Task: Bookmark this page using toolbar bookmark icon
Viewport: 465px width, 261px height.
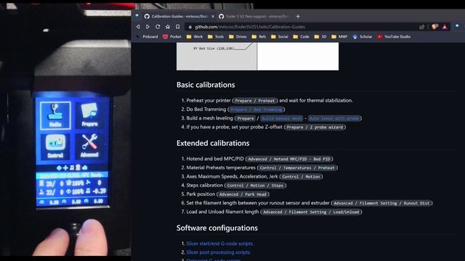Action: point(177,27)
